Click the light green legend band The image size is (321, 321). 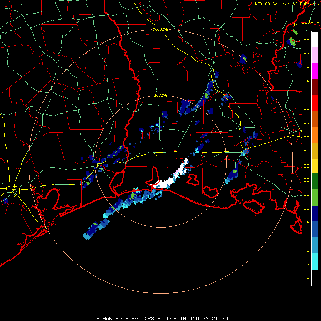click(x=315, y=198)
